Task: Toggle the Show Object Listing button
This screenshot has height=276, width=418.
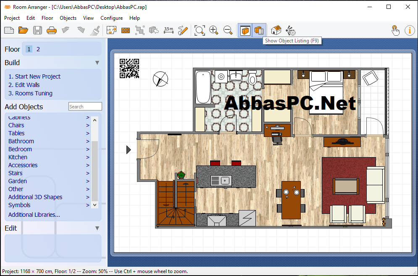Action: tap(259, 30)
